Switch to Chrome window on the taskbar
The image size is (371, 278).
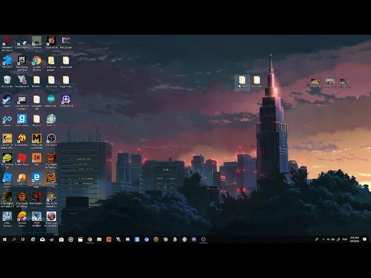point(90,239)
